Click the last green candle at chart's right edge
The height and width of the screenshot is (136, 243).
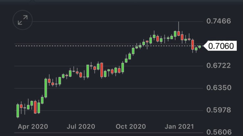199,47
